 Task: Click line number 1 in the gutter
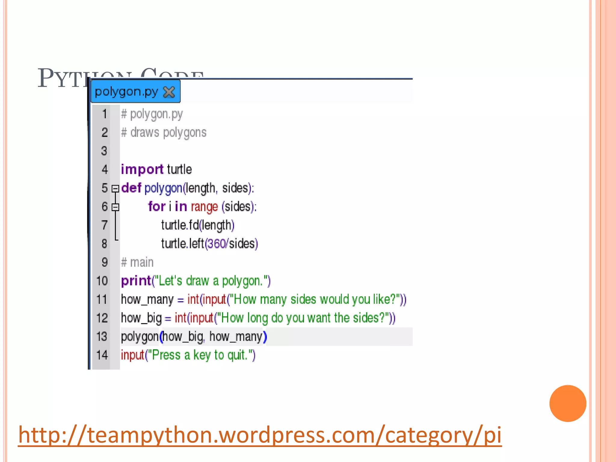pyautogui.click(x=104, y=114)
